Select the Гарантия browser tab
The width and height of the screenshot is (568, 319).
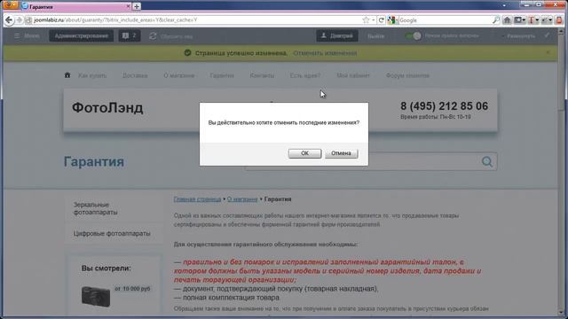click(x=75, y=6)
